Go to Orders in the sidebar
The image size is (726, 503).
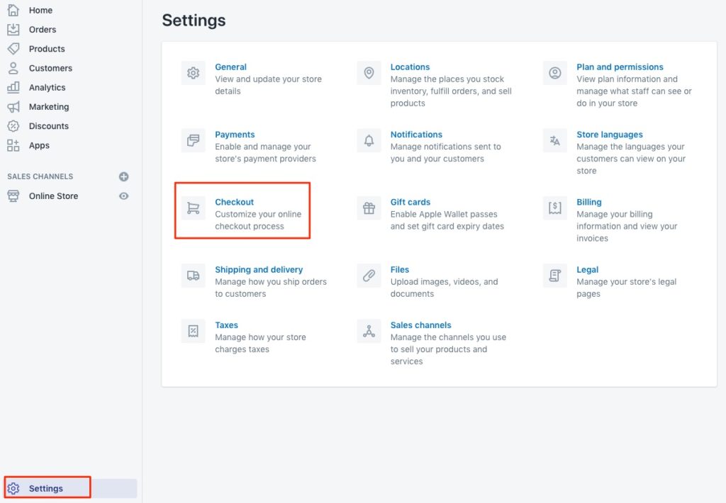point(43,30)
